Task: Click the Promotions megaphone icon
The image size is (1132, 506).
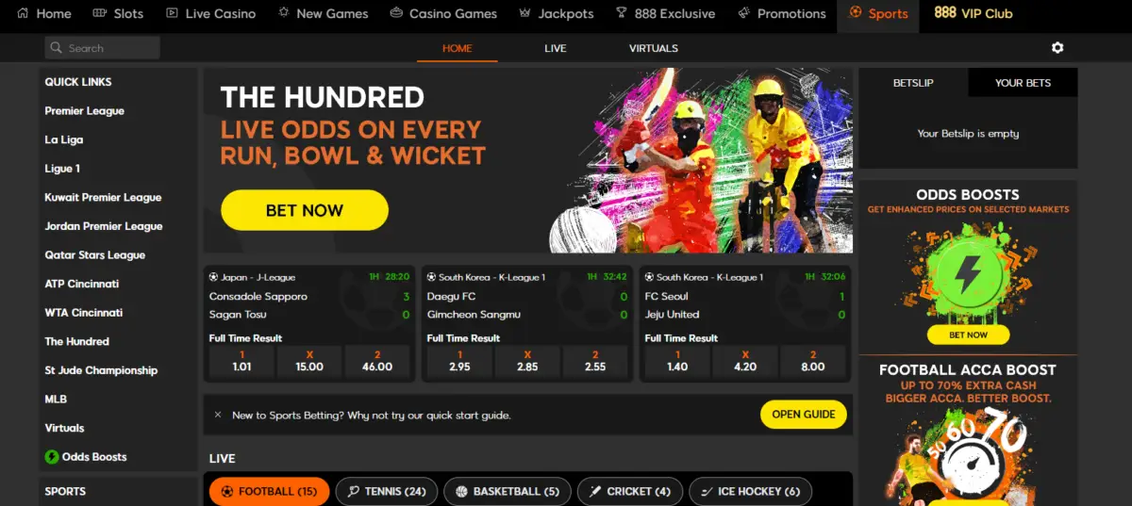Action: pyautogui.click(x=744, y=13)
